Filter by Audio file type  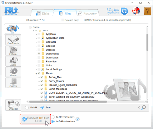coord(13,61)
